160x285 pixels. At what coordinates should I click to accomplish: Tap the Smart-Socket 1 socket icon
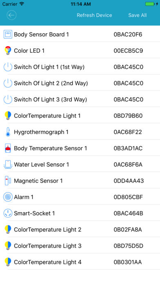8,213
